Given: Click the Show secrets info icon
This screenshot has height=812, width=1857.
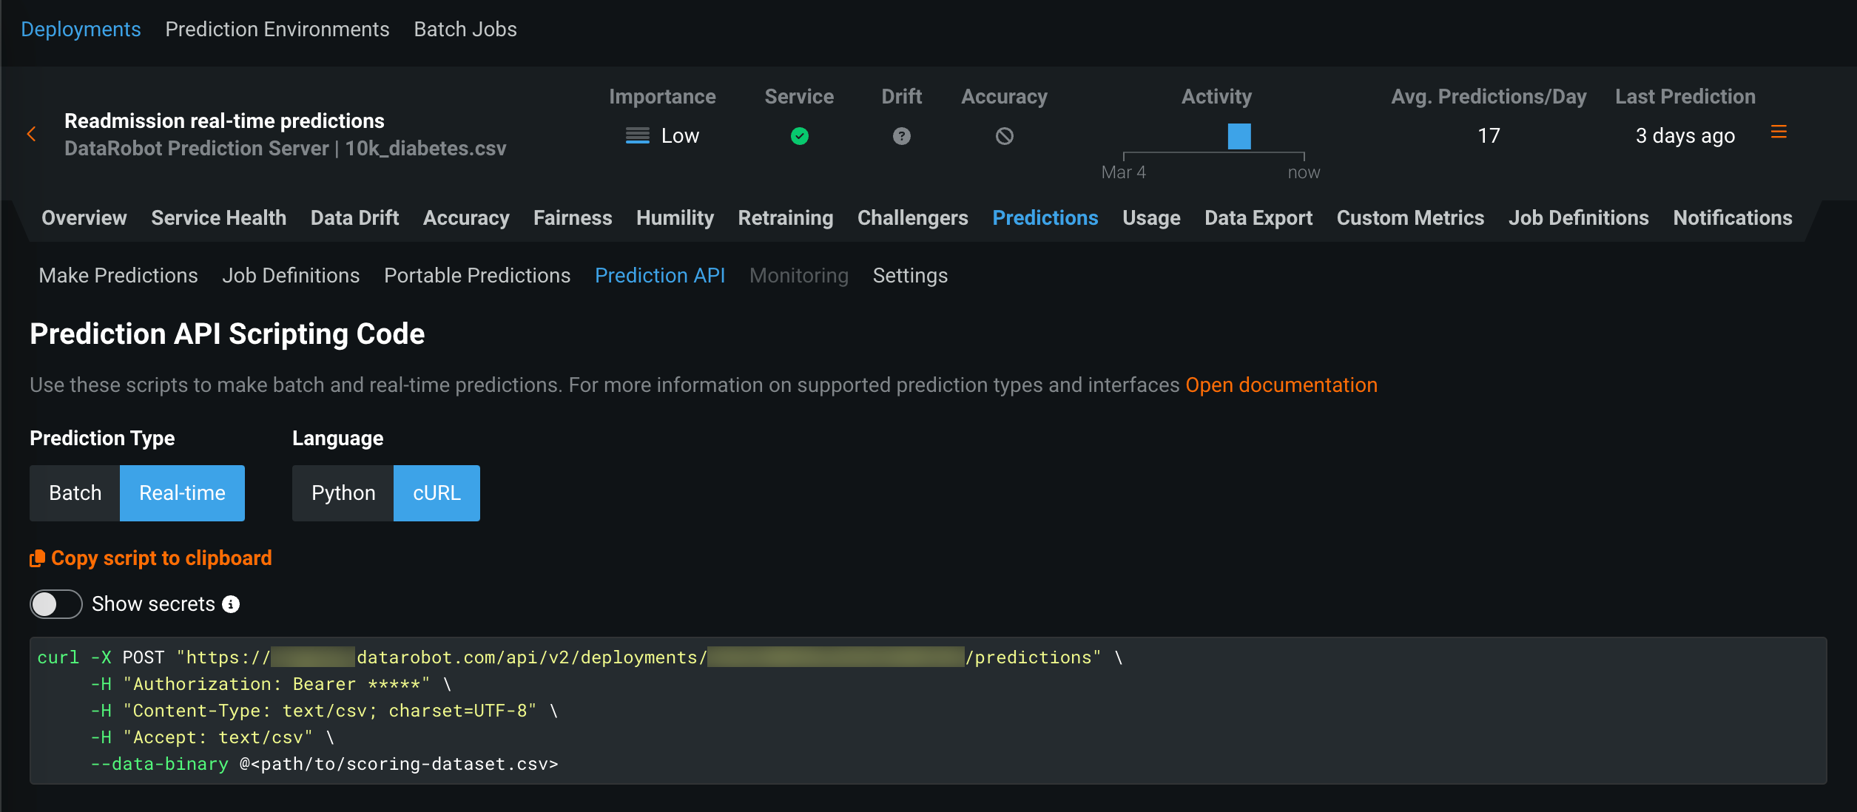Looking at the screenshot, I should coord(232,604).
